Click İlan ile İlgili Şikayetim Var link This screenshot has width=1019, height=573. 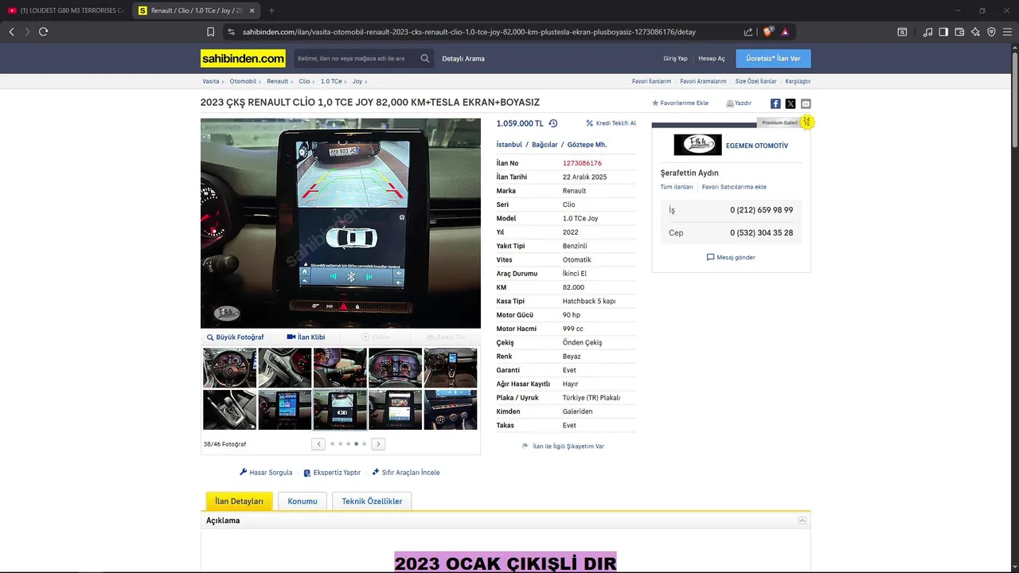[563, 446]
